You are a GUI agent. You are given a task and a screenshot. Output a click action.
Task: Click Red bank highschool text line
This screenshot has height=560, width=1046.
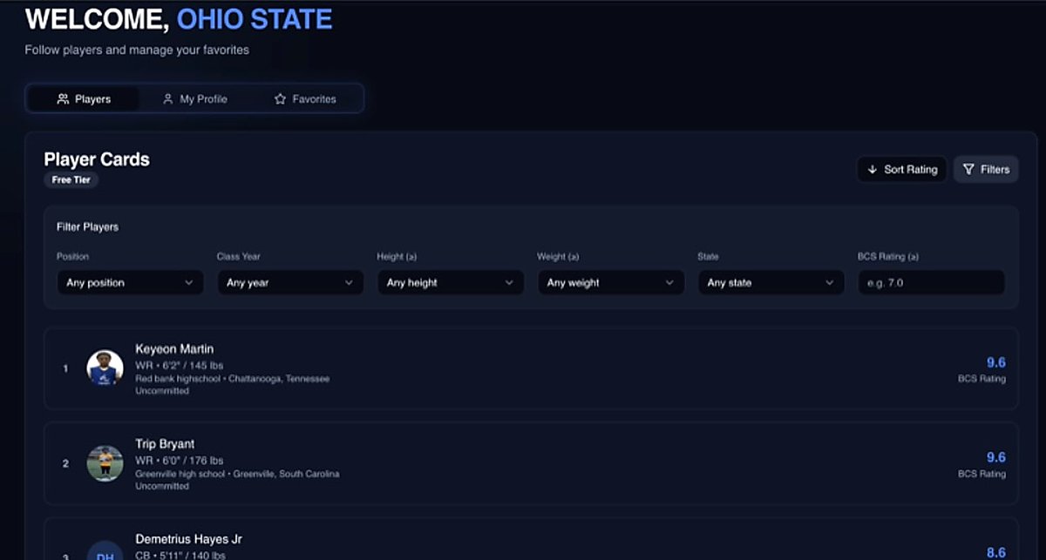pyautogui.click(x=232, y=379)
